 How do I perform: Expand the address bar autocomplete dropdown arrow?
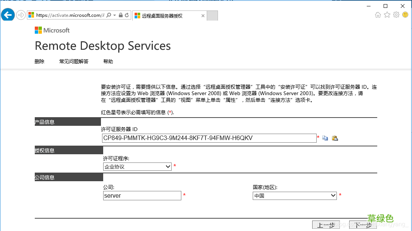pos(114,15)
